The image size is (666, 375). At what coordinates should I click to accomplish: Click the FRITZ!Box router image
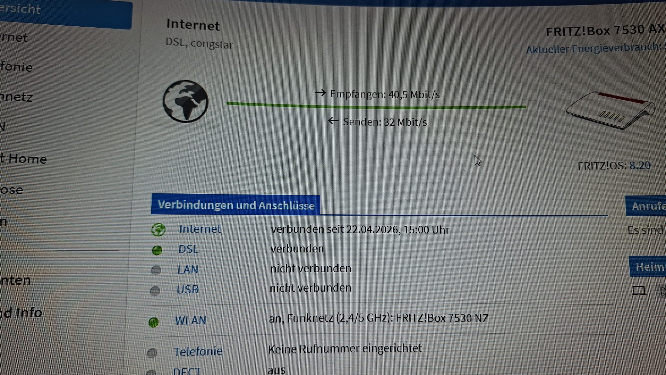point(610,110)
